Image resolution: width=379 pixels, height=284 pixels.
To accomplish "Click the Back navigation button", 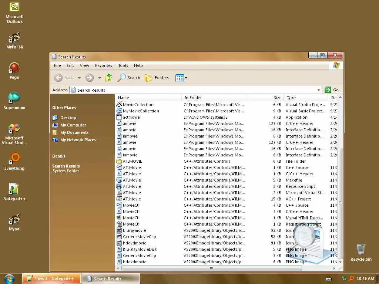I will [64, 78].
